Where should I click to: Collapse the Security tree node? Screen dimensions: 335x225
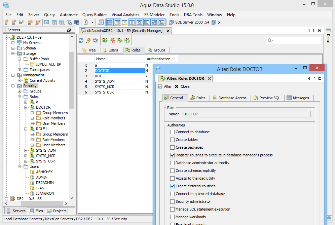click(x=13, y=86)
